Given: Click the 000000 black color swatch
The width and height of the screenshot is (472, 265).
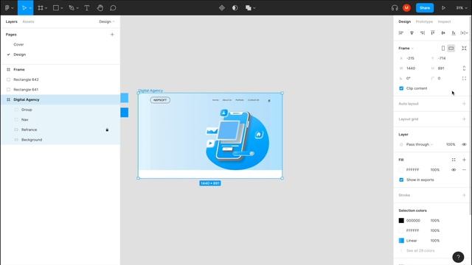Looking at the screenshot, I should [401, 221].
